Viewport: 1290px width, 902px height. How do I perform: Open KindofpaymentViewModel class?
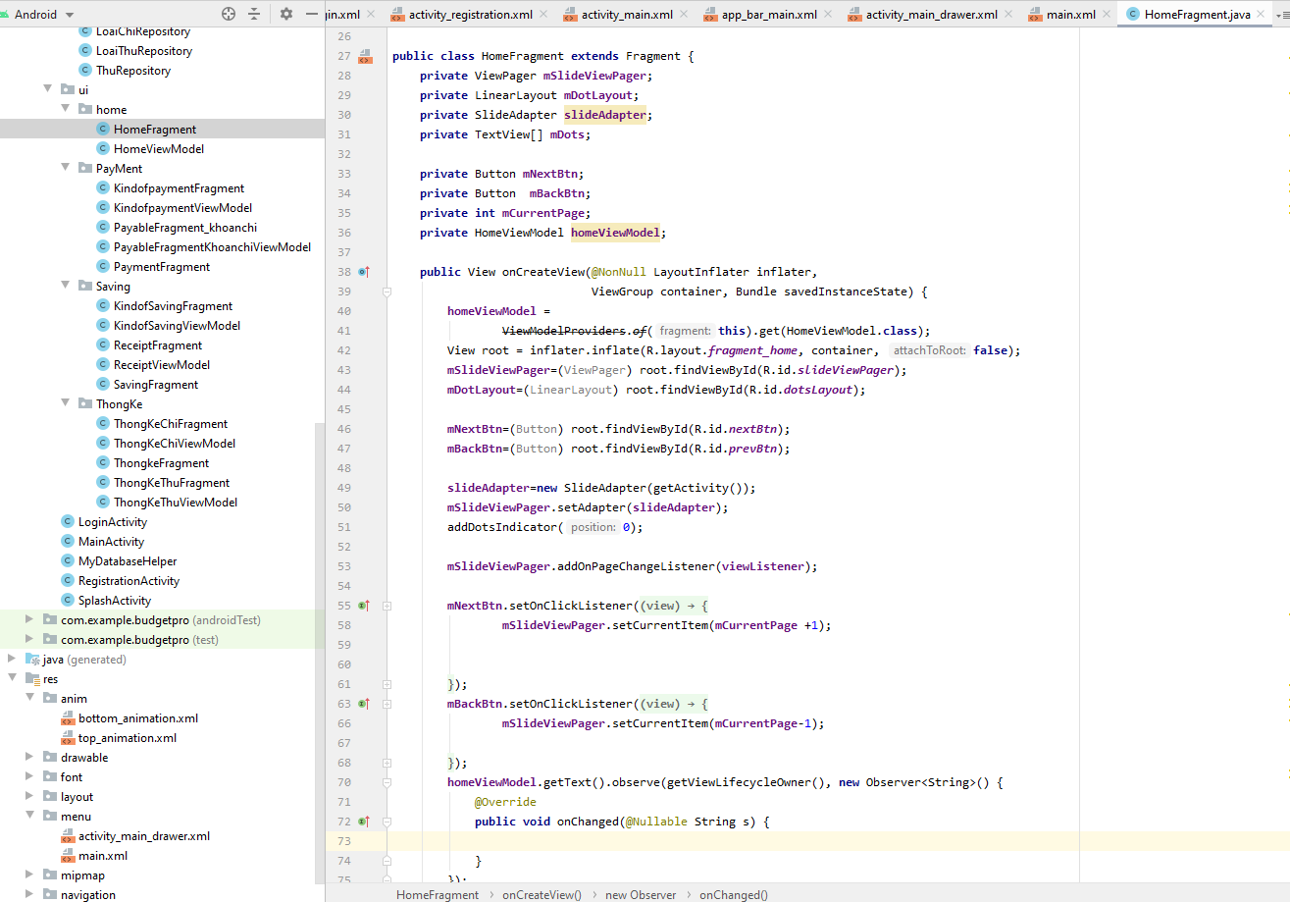coord(182,207)
